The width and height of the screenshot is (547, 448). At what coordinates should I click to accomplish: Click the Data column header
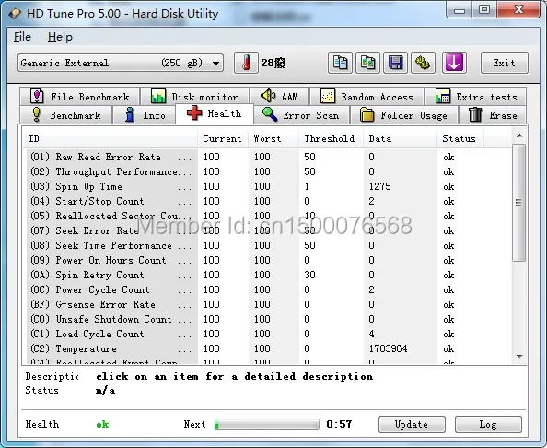pos(401,138)
